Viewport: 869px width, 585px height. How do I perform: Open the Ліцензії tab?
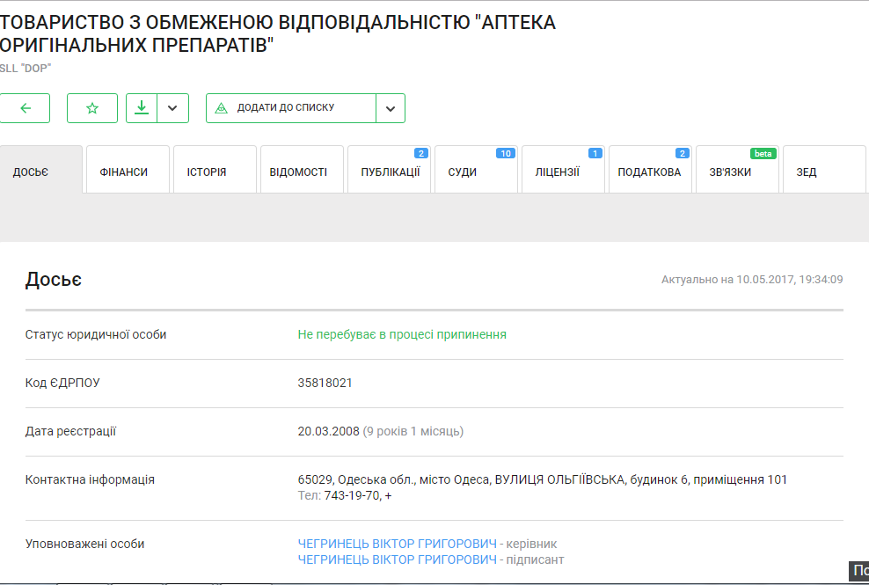558,172
